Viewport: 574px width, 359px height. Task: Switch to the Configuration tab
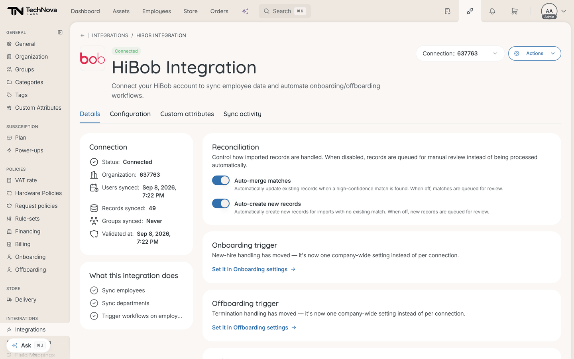(x=130, y=114)
